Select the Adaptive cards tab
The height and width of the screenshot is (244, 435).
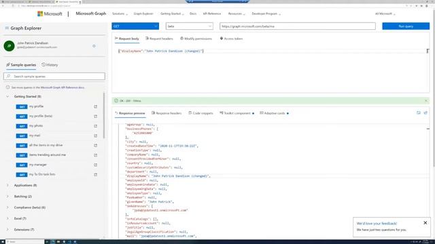274,113
